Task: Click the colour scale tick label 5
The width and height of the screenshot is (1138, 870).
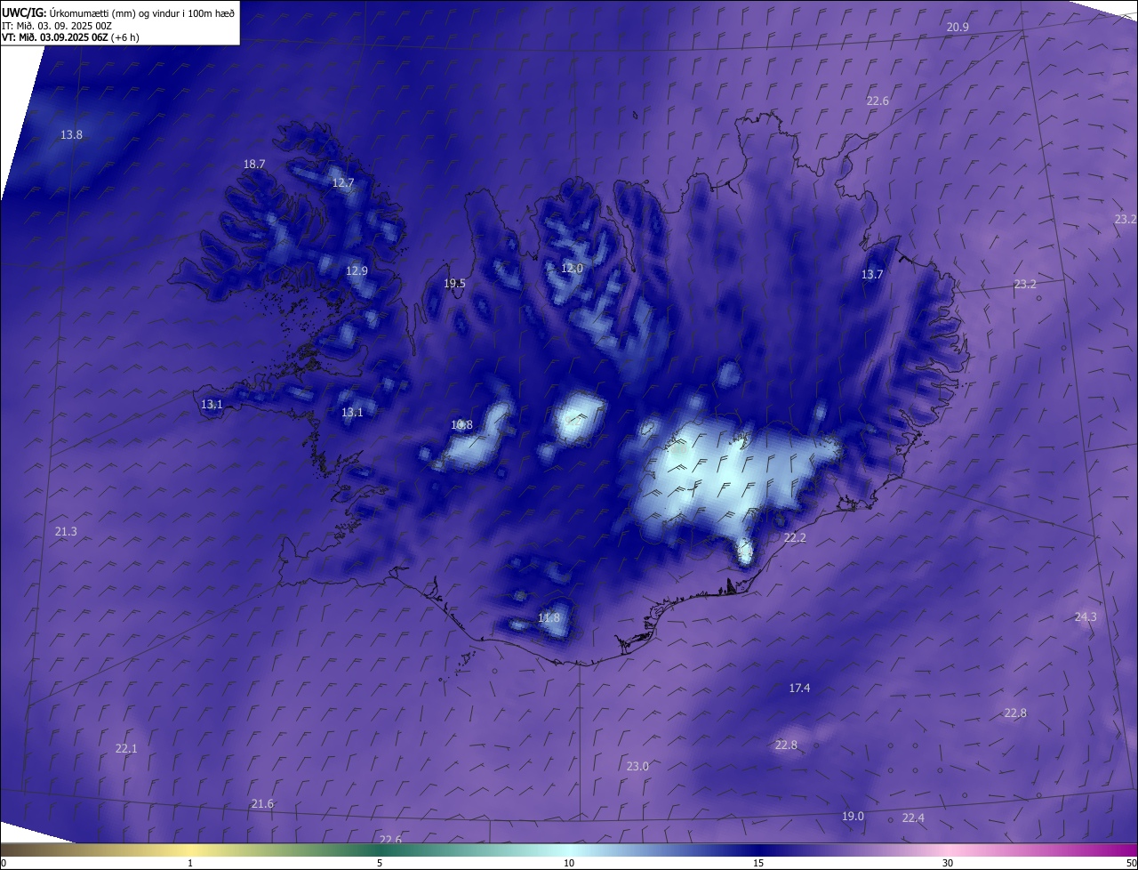Action: point(380,864)
